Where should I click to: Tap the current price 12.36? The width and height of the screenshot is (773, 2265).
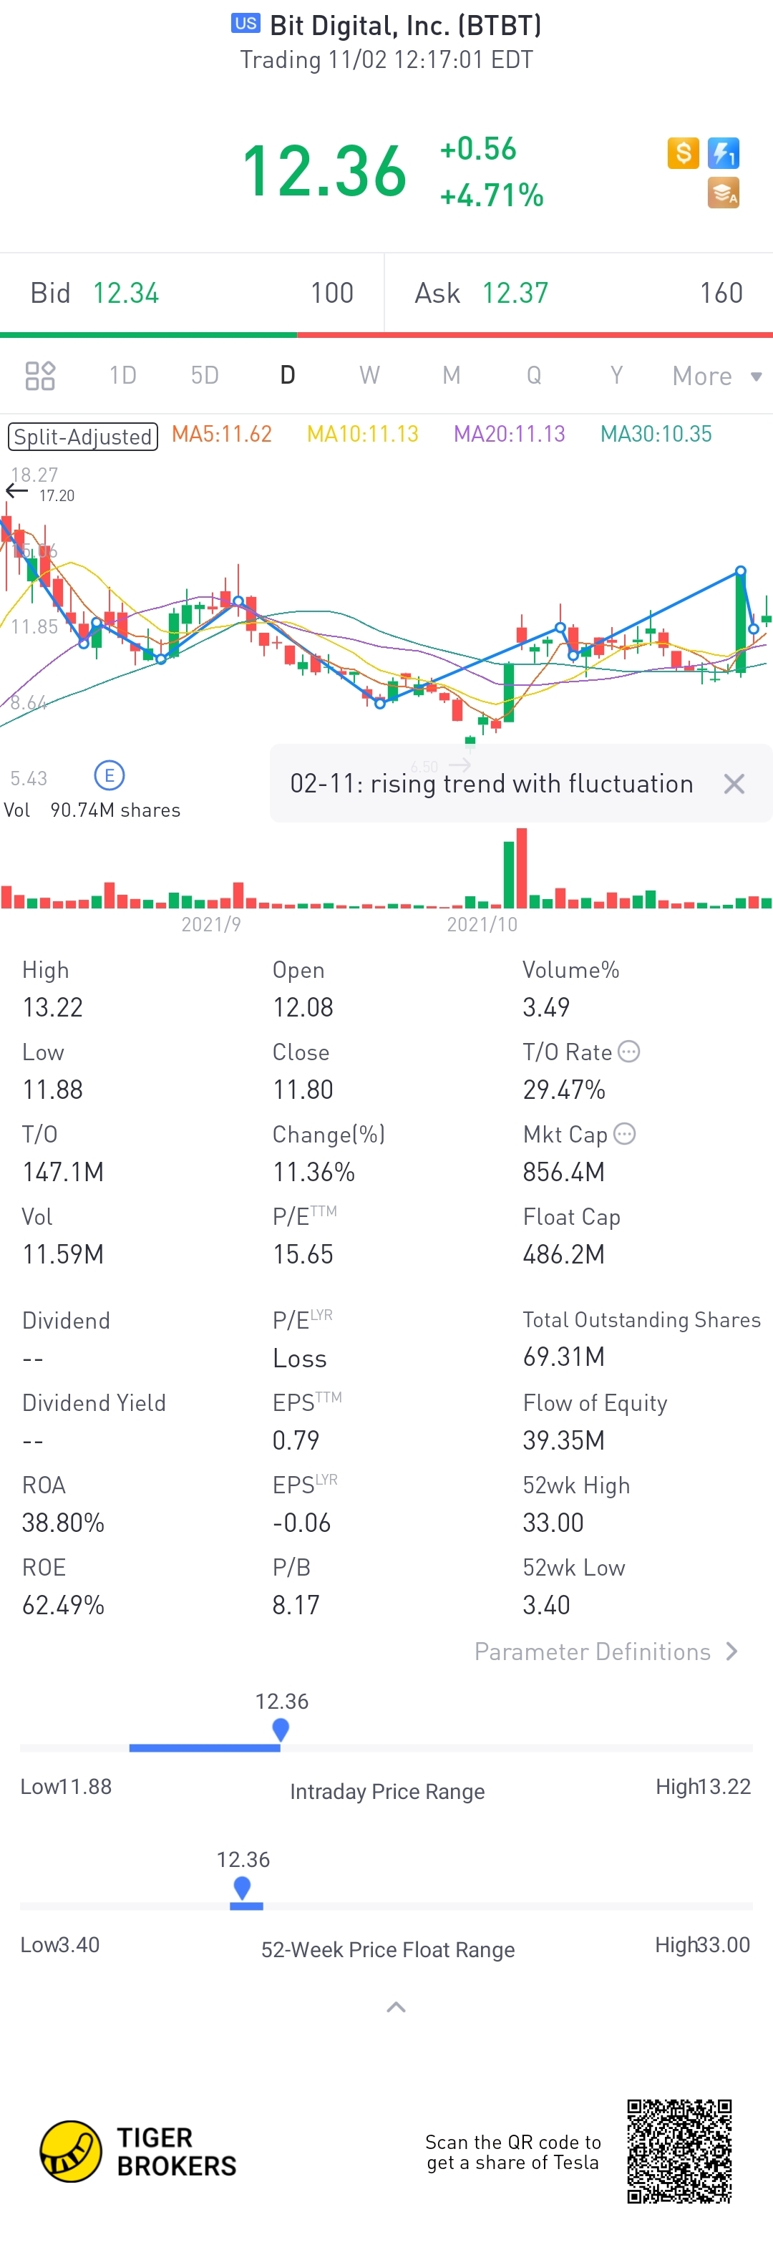click(x=324, y=170)
